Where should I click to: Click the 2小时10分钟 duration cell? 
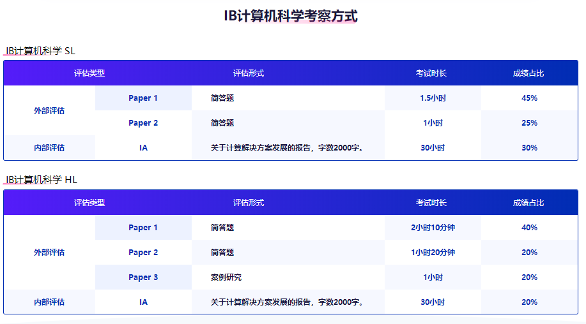tap(433, 228)
